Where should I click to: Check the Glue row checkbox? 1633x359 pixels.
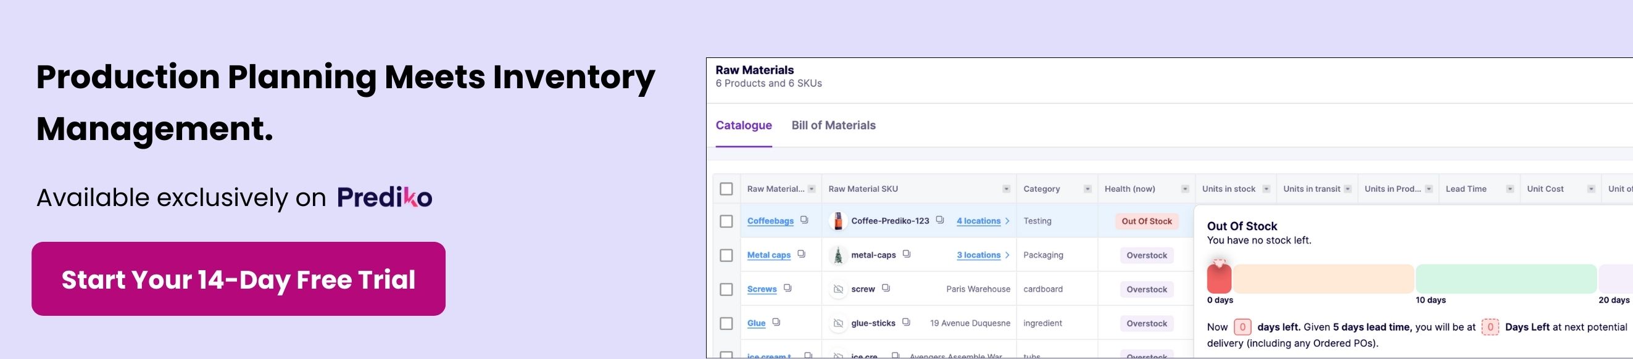pyautogui.click(x=726, y=324)
